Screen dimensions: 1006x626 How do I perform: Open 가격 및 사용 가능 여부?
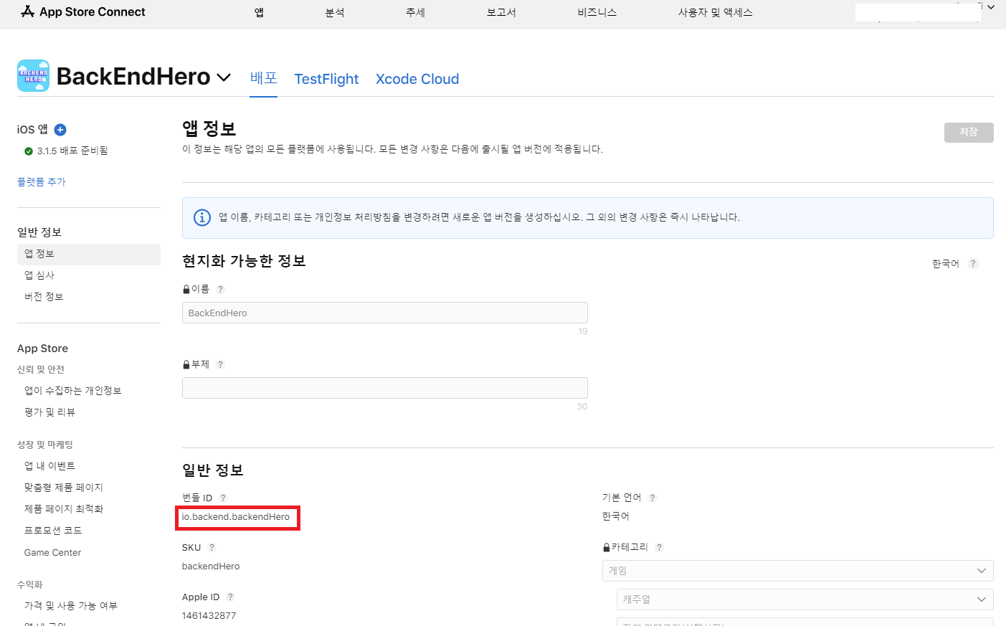pos(71,606)
